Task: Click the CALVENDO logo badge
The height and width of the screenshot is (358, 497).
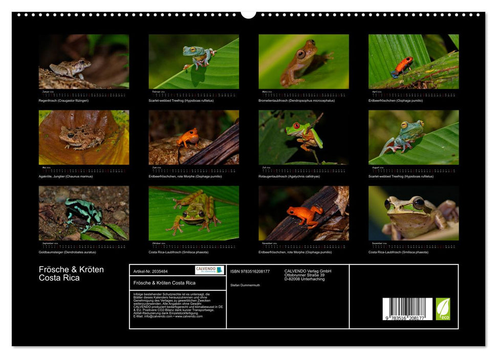Action: click(x=209, y=270)
